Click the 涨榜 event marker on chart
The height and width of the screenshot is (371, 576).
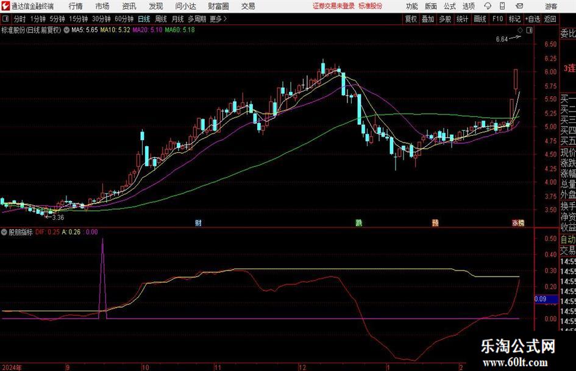518,222
